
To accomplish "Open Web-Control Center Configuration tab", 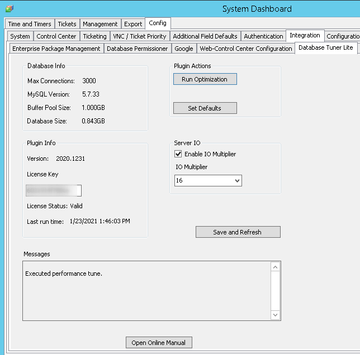I will pos(245,49).
